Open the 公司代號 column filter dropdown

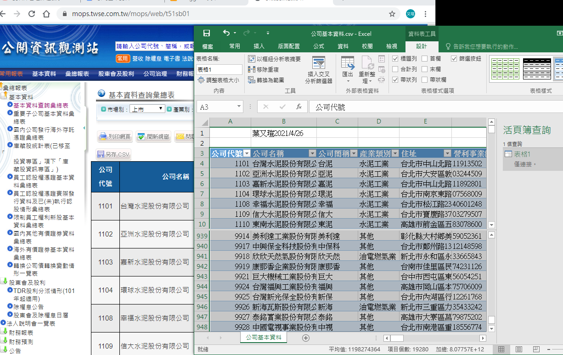click(247, 153)
